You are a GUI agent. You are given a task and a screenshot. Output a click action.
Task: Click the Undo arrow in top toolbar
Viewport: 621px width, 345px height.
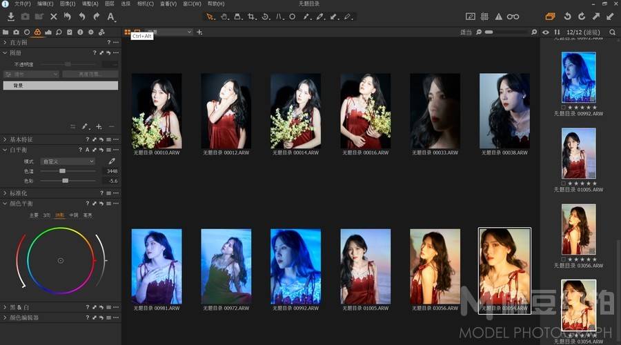pos(82,17)
